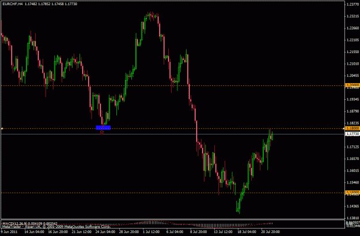This screenshot has width=360, height=236.
Task: Click the 28 Jun 20:00 time label
Action: pyautogui.click(x=129, y=231)
